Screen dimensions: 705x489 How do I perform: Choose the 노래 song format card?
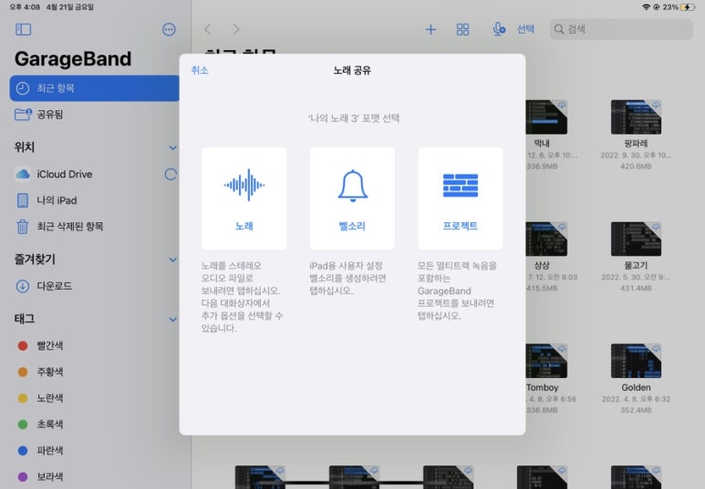coord(244,198)
